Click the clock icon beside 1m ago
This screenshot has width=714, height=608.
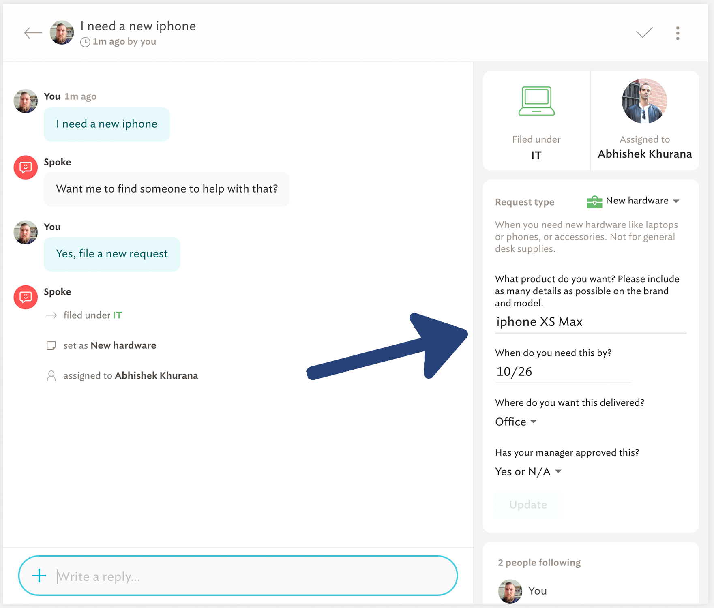click(85, 42)
